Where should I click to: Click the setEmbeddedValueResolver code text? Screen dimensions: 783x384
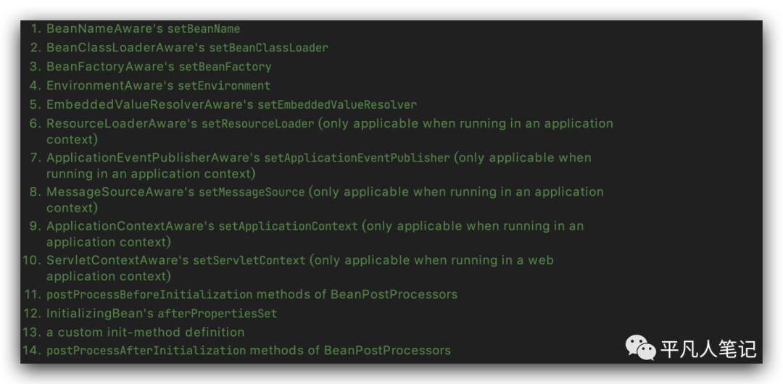(x=337, y=104)
